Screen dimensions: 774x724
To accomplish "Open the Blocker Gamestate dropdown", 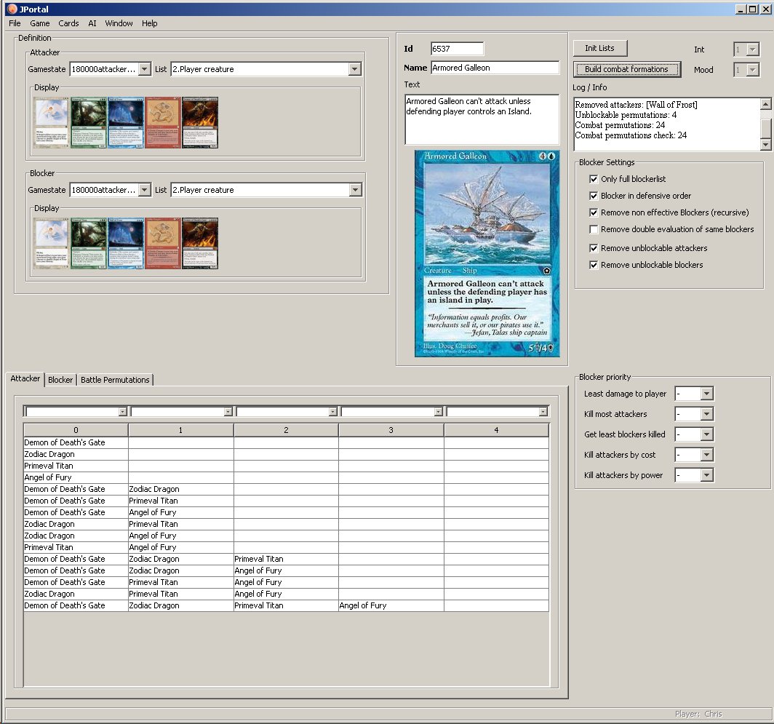I will 145,190.
